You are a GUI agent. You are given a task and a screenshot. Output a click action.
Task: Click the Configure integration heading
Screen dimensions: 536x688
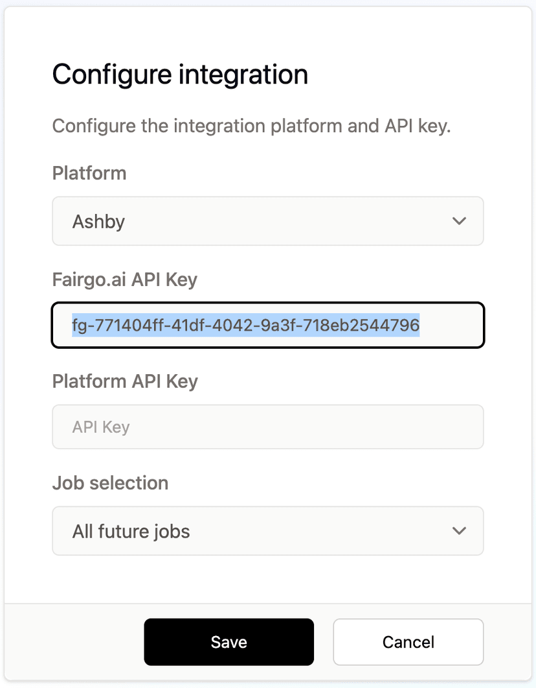point(180,74)
